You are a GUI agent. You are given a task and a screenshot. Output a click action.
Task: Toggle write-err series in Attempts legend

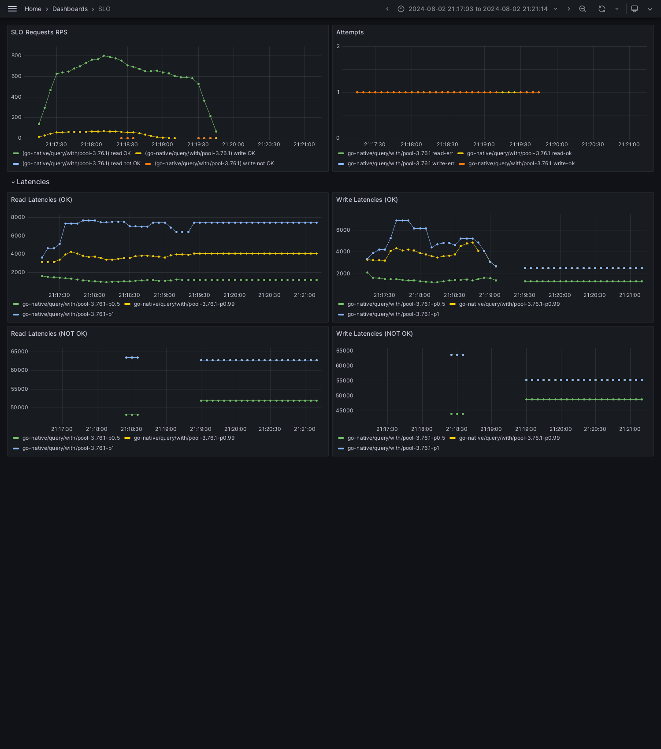[401, 163]
